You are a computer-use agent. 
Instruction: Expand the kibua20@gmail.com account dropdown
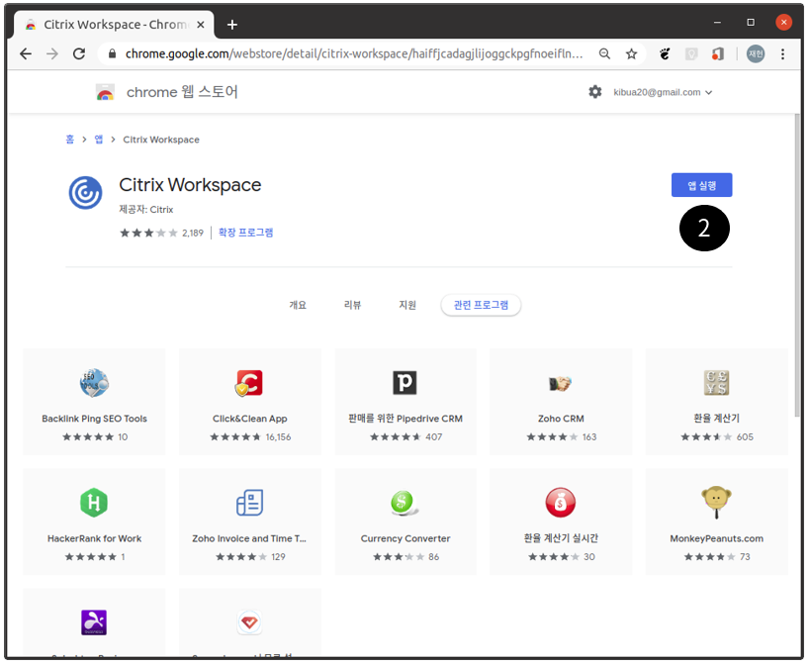coord(663,93)
